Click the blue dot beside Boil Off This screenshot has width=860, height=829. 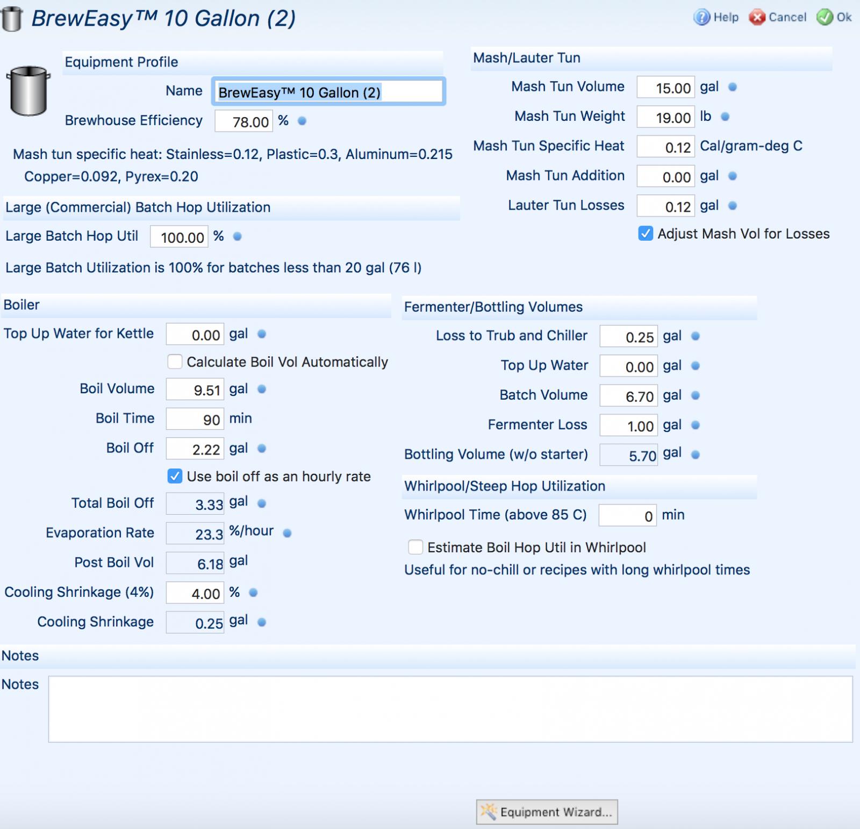pyautogui.click(x=262, y=449)
